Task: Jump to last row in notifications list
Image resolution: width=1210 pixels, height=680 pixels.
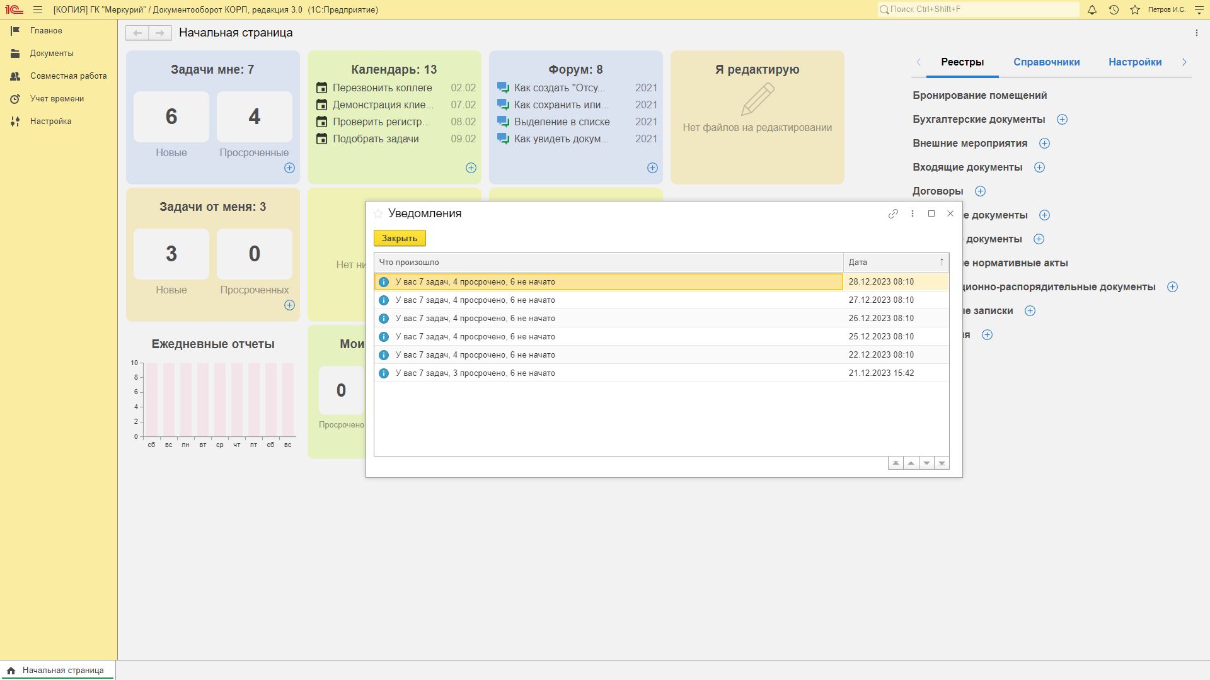Action: [x=942, y=463]
